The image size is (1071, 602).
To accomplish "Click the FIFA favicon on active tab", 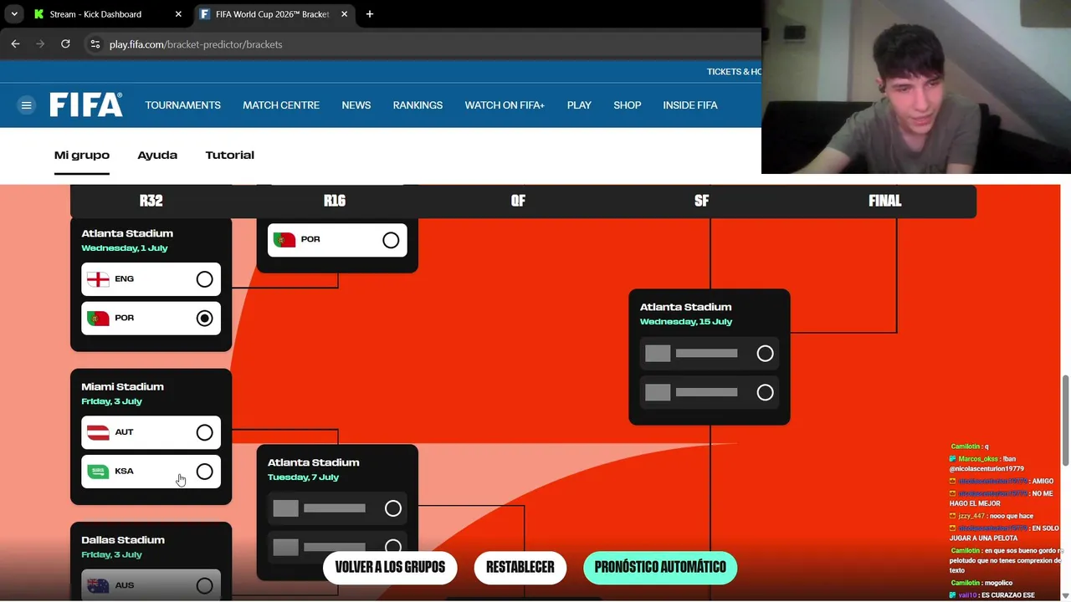I will point(205,14).
